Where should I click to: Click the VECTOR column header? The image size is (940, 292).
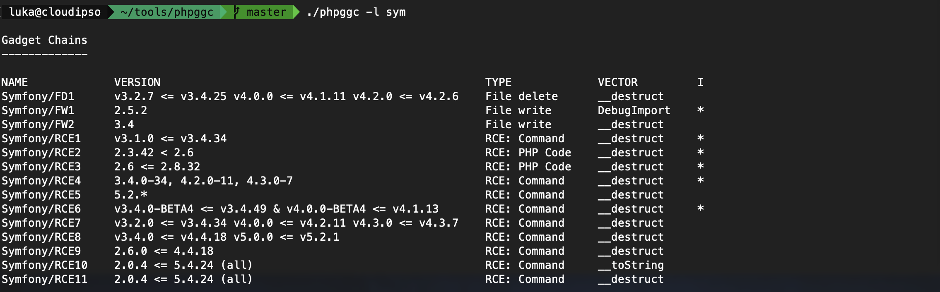(617, 82)
